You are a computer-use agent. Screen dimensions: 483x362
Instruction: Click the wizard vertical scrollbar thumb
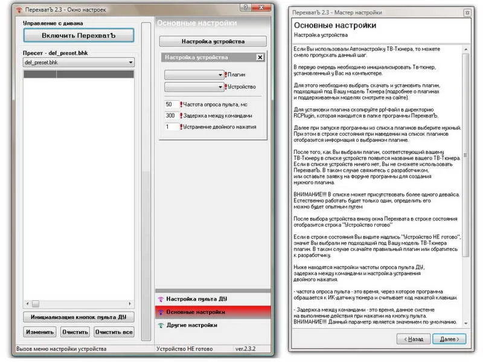pos(465,155)
